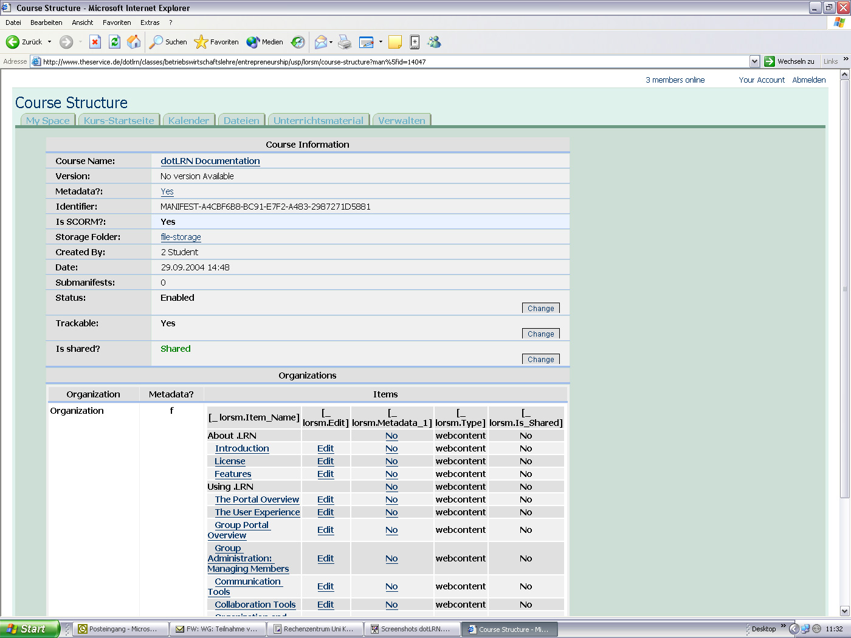Open the Suchen search panel
This screenshot has width=851, height=638.
(169, 42)
